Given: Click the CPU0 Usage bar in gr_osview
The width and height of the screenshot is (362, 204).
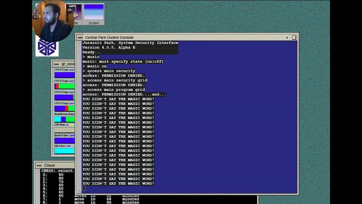Looking at the screenshot, I should 64,75.
